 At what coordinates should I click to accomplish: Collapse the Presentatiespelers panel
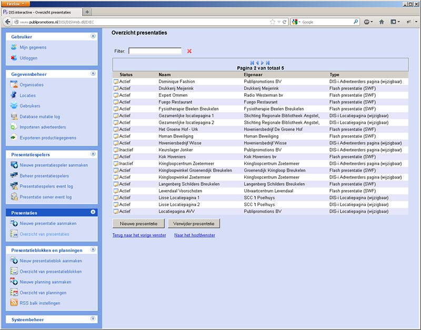click(x=93, y=154)
